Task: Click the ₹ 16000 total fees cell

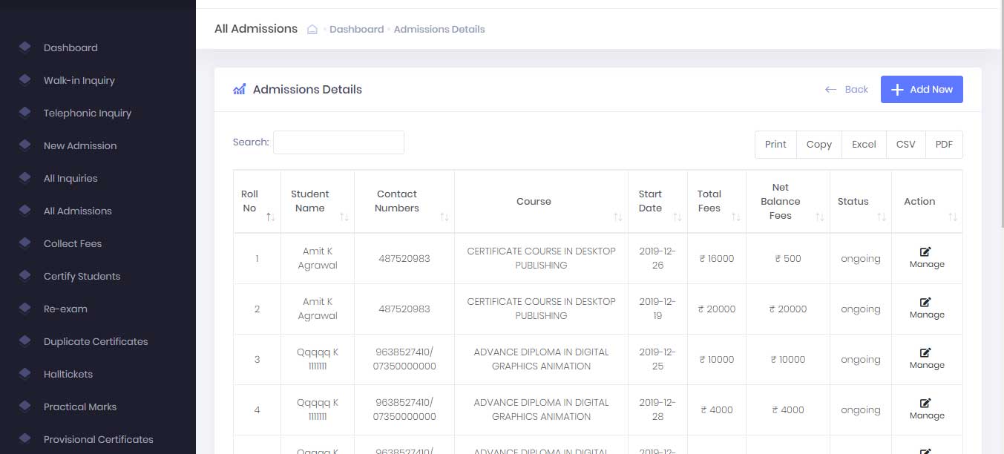Action: click(717, 259)
